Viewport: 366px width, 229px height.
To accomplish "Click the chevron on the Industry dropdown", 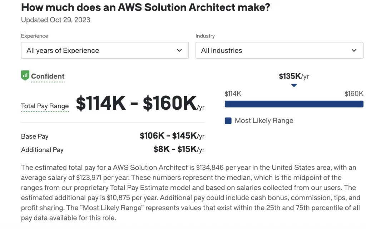I will pyautogui.click(x=353, y=50).
